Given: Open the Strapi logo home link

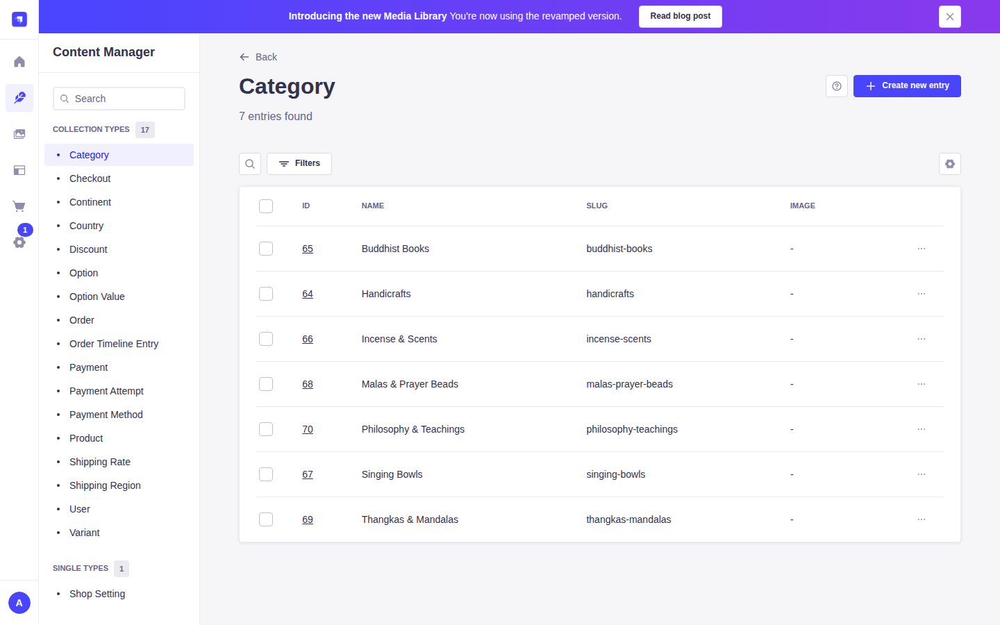Looking at the screenshot, I should 19,19.
